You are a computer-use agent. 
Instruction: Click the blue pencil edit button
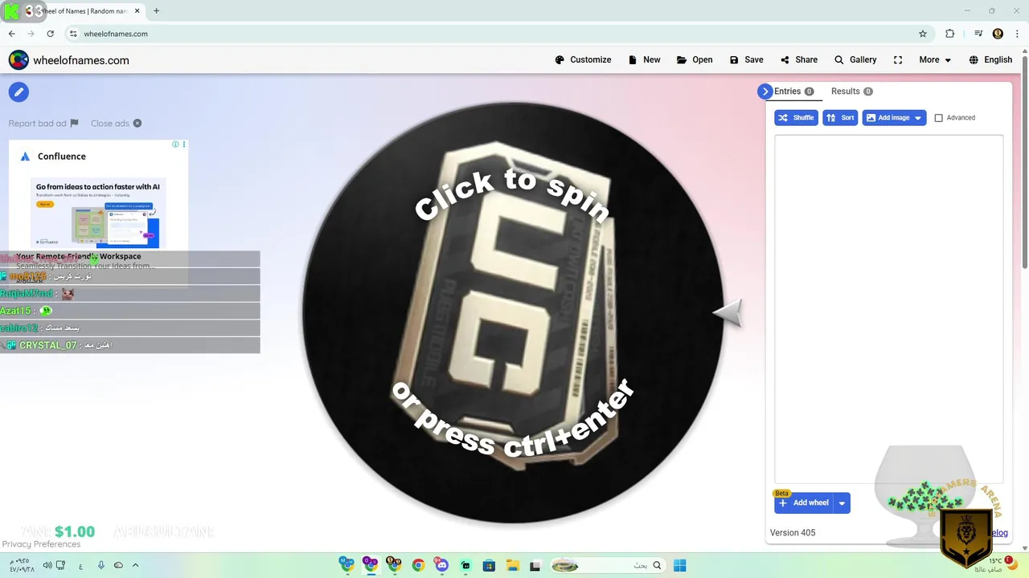coord(18,92)
